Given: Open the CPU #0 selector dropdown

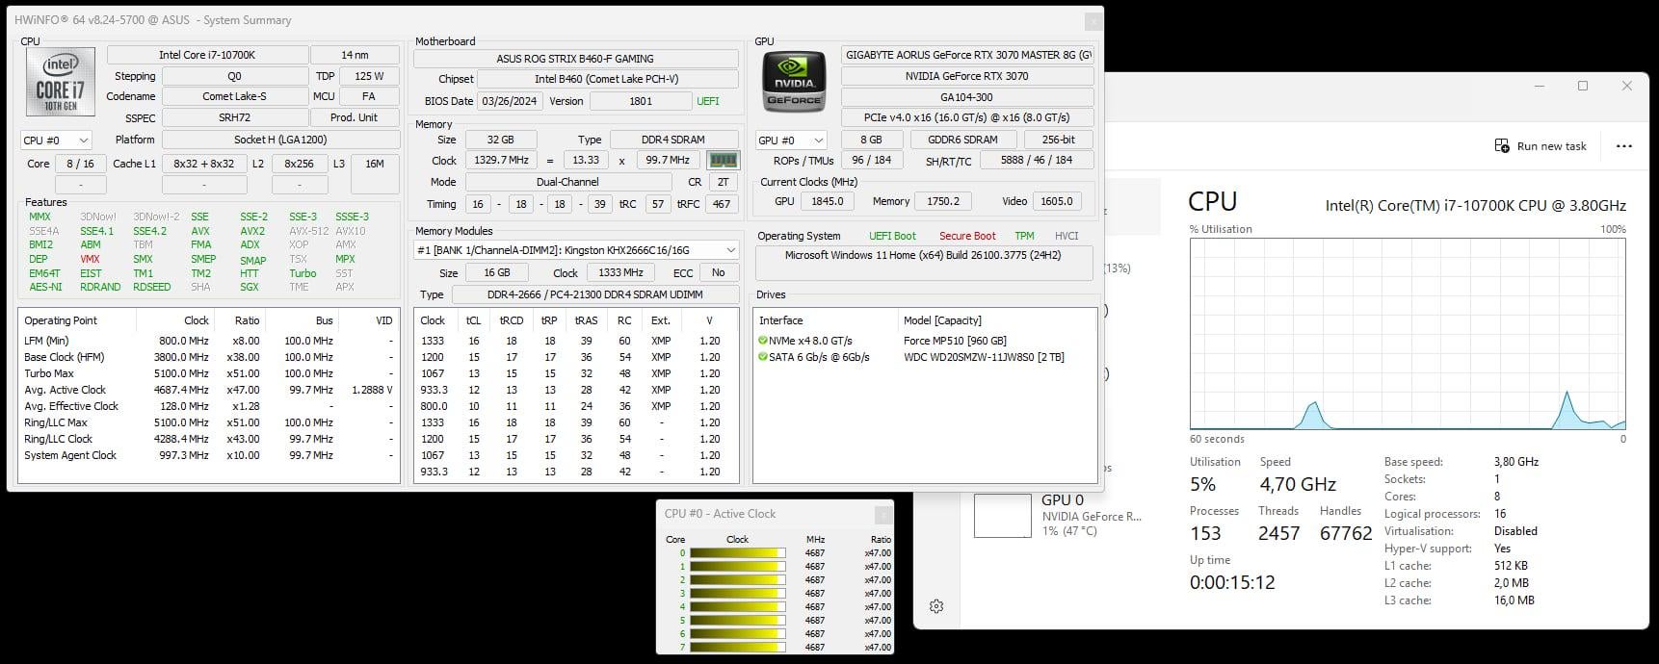Looking at the screenshot, I should point(56,140).
